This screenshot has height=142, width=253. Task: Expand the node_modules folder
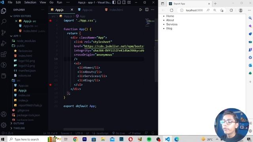point(26,41)
